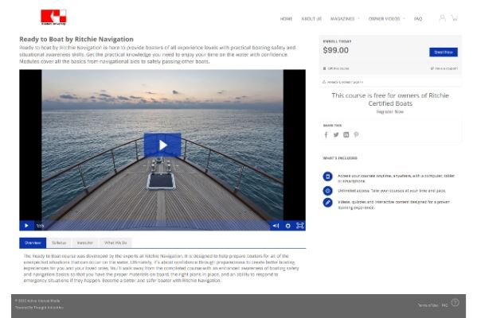
Task: Click the red and white site logo
Action: [53, 17]
